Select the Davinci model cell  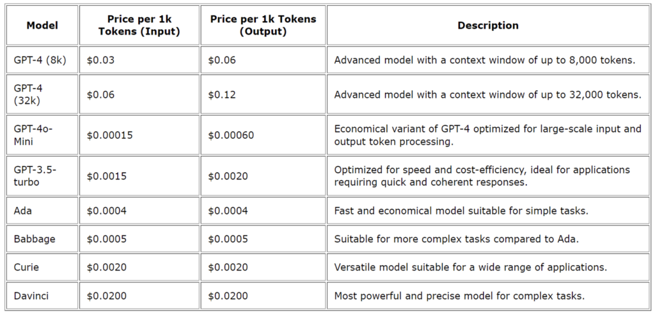[x=42, y=296]
